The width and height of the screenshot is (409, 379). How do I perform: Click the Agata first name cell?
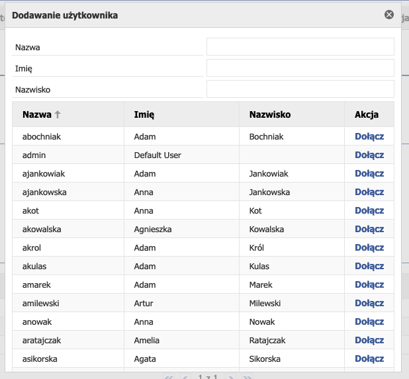tap(181, 358)
